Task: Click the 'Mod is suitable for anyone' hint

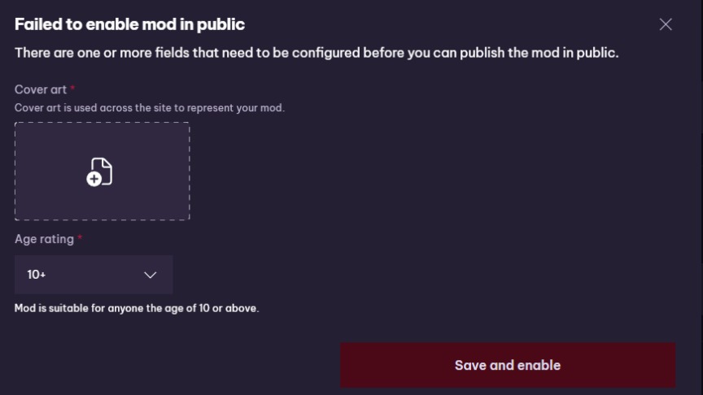Action: (137, 309)
